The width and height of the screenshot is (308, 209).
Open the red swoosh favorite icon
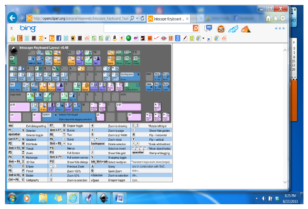[157, 38]
